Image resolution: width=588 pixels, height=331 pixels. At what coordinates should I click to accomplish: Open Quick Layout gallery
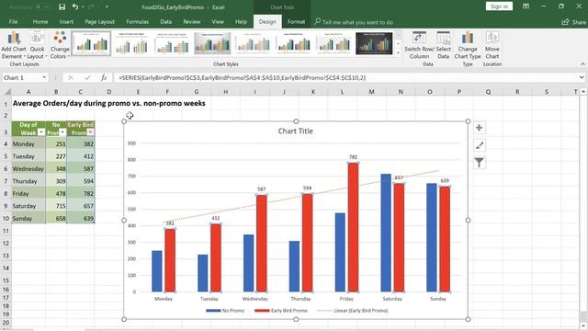(37, 45)
